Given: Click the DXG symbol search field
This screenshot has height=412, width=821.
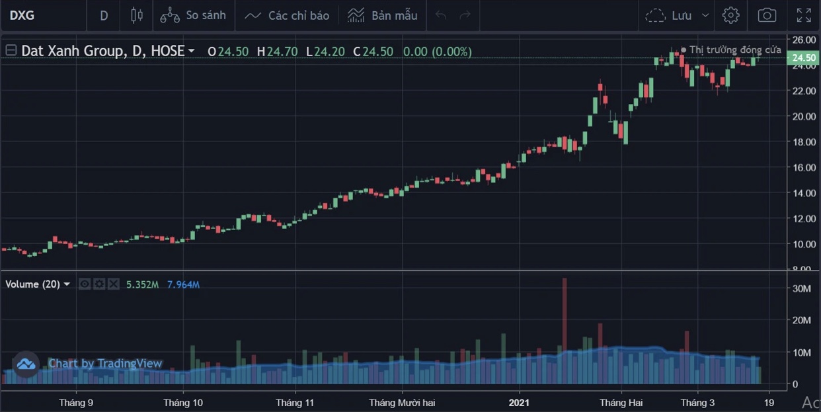Looking at the screenshot, I should tap(40, 15).
